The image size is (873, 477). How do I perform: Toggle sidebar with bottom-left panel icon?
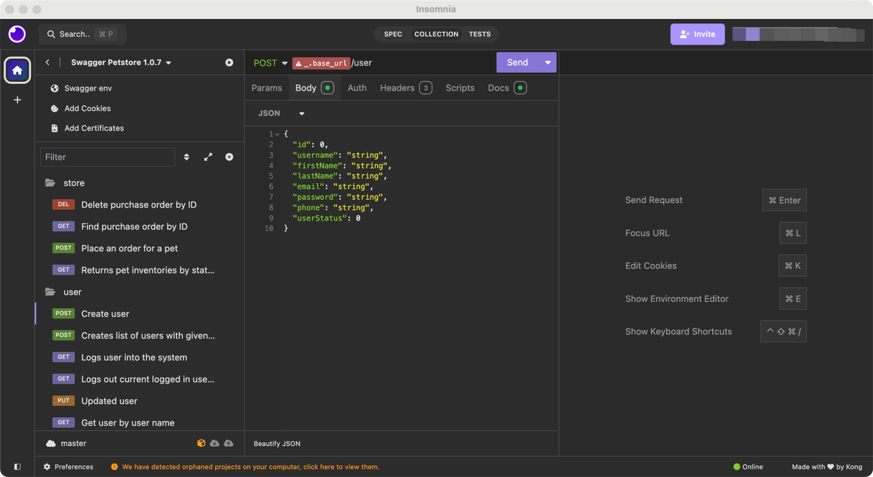click(x=17, y=466)
